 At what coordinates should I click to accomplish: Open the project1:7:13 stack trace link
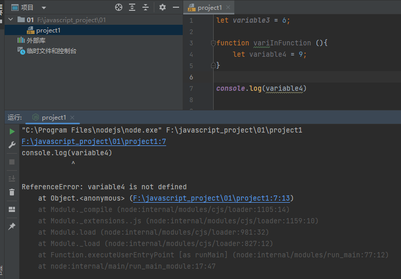212,198
